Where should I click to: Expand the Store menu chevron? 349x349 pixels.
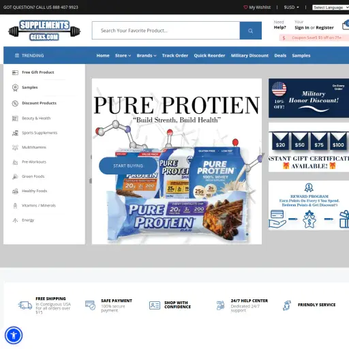130,56
